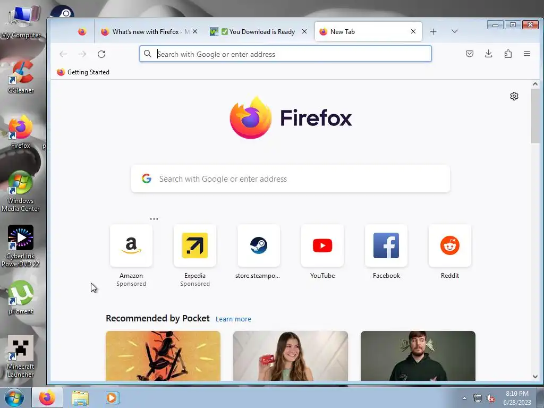Show hidden system tray icons
This screenshot has width=544, height=408.
click(464, 398)
